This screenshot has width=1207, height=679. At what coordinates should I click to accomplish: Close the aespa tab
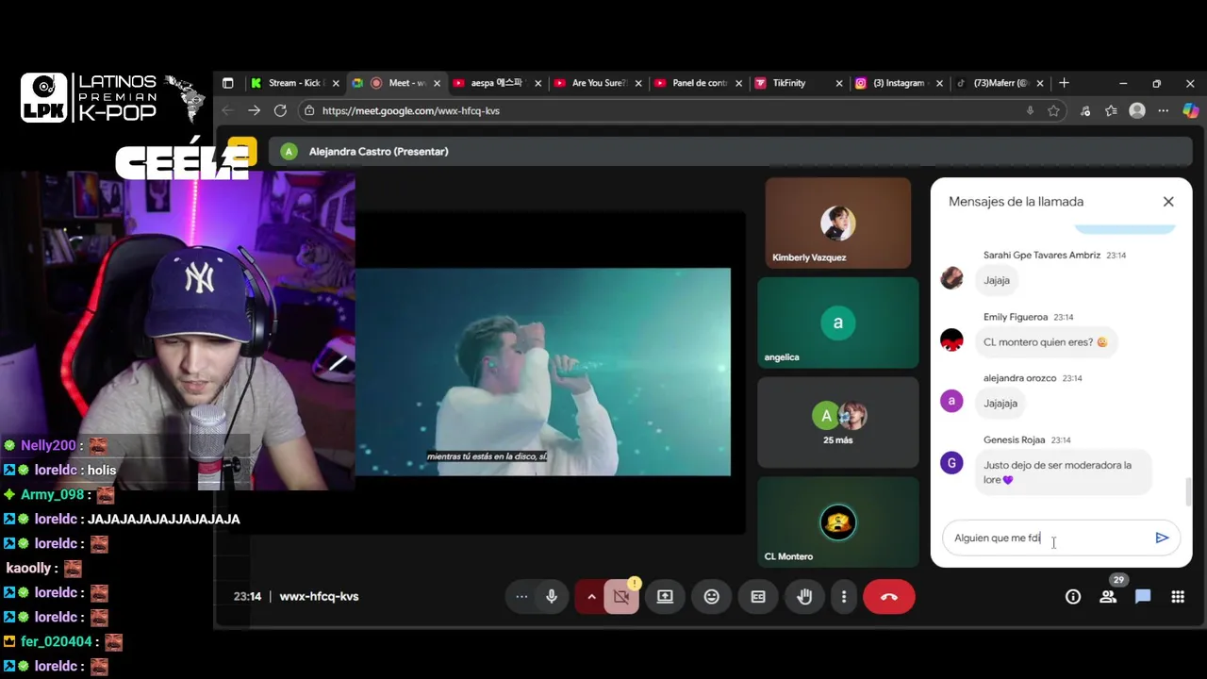[538, 83]
